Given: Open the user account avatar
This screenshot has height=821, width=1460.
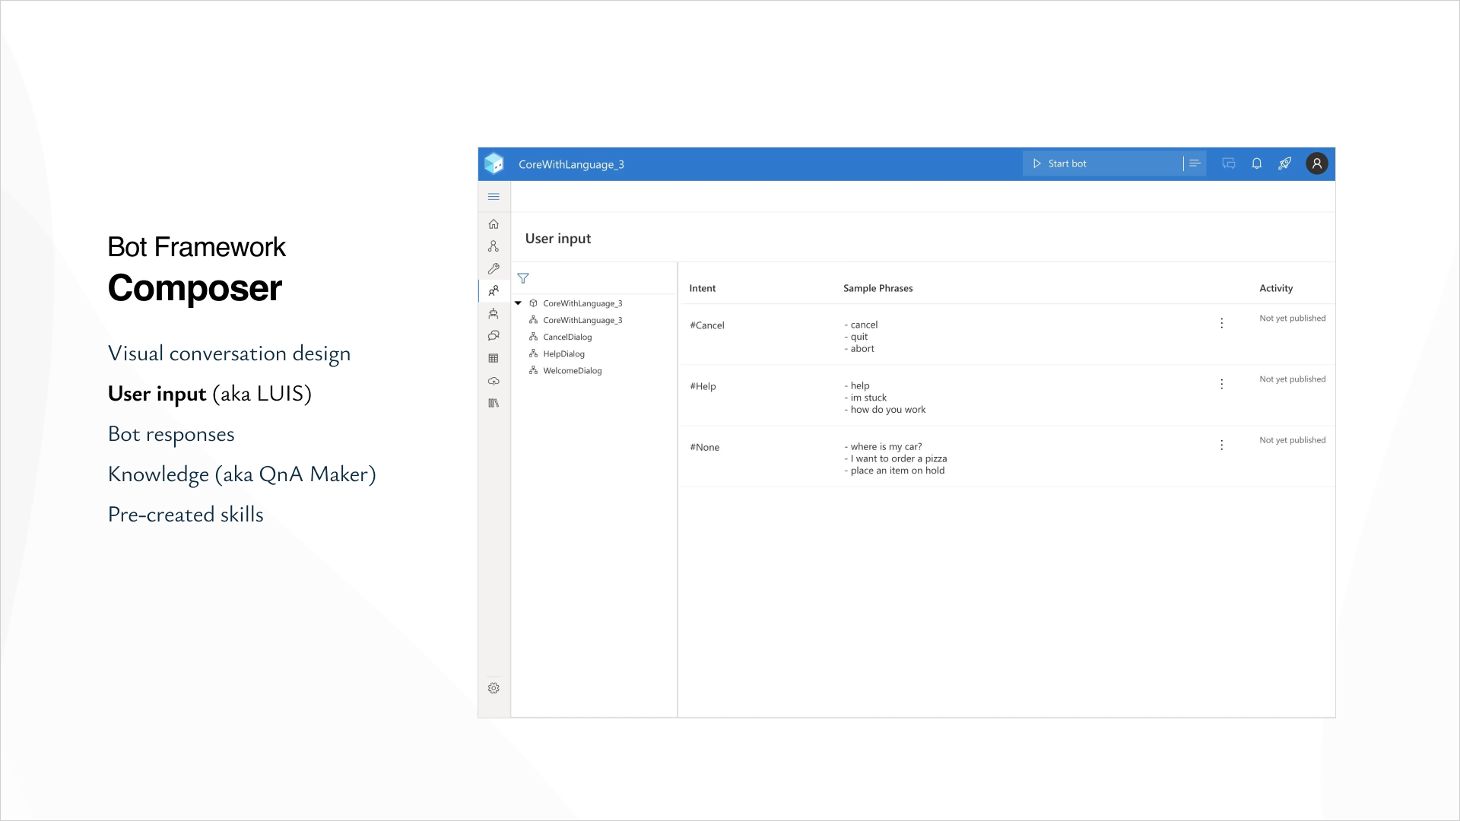Looking at the screenshot, I should click(x=1317, y=163).
